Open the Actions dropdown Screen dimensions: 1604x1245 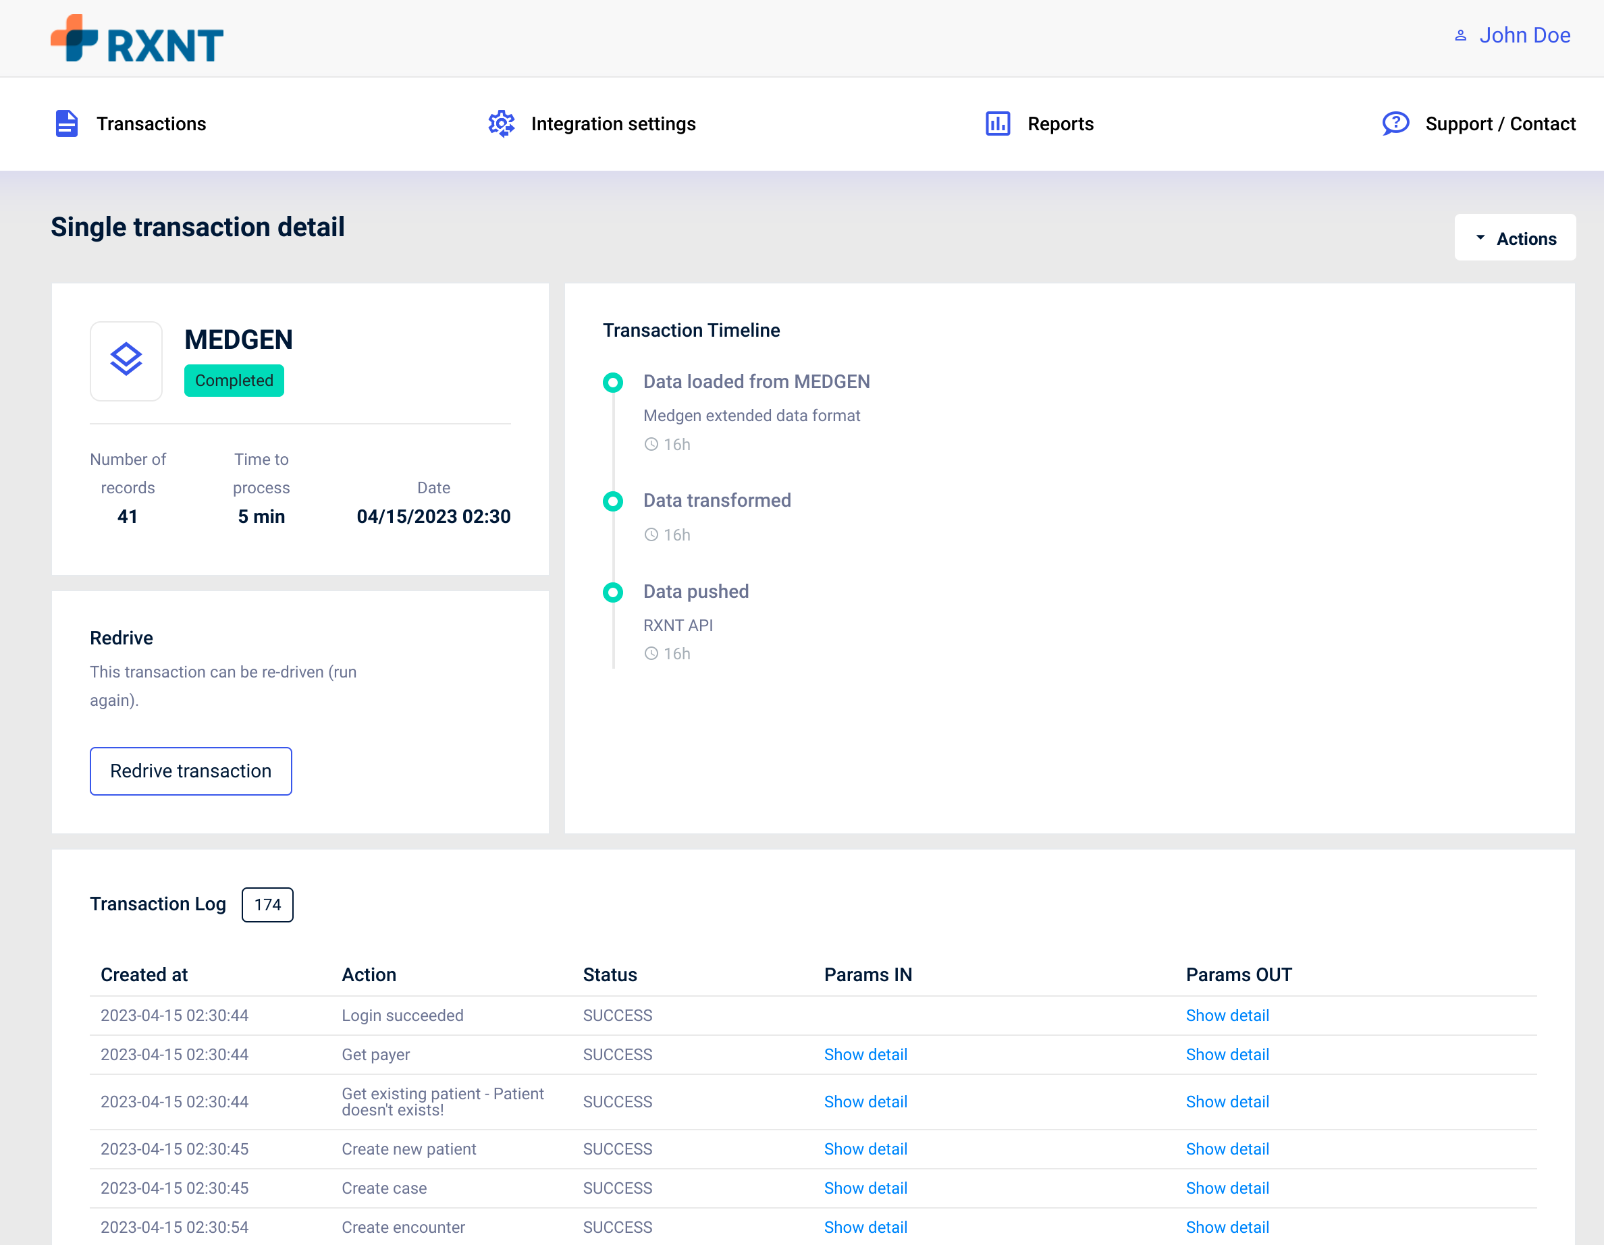tap(1515, 238)
